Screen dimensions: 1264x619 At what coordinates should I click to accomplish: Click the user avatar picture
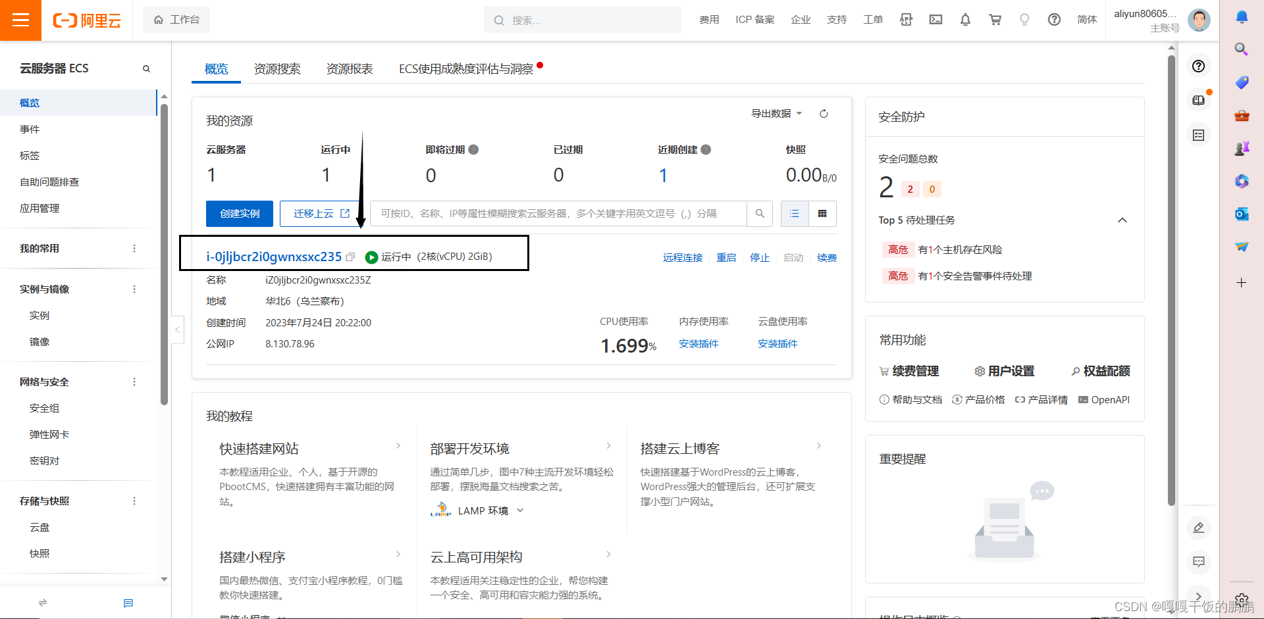point(1199,20)
